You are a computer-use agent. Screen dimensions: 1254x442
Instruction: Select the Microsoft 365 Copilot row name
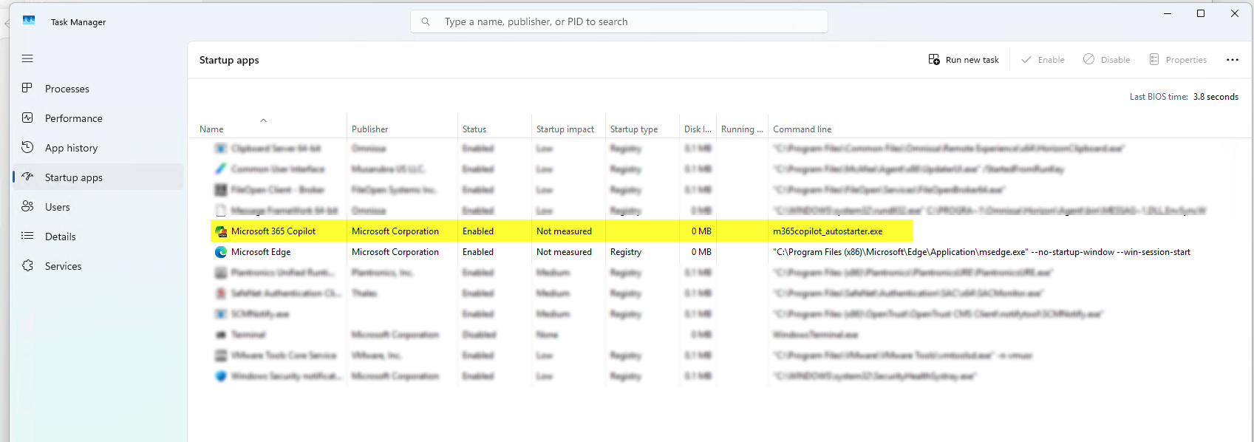[x=273, y=231]
